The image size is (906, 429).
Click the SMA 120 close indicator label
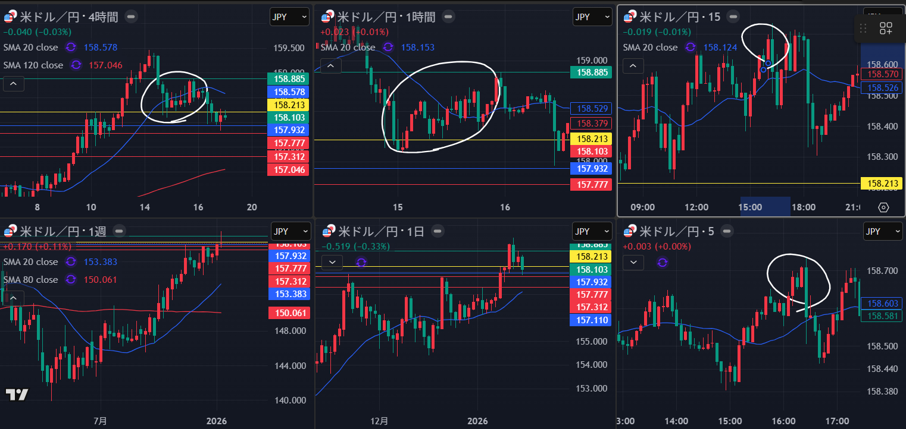[x=33, y=65]
